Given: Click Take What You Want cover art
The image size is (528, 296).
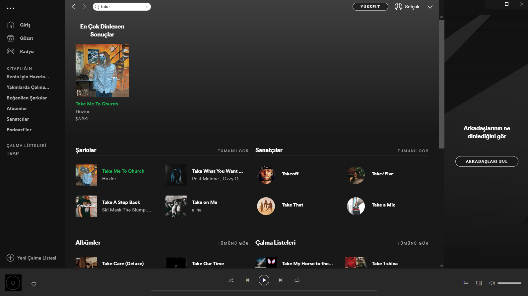Looking at the screenshot, I should [176, 175].
